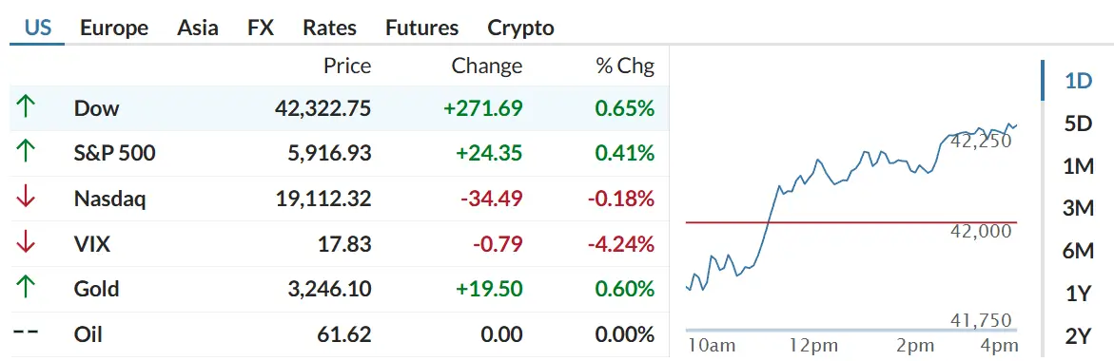Click the % Chg column header
Image resolution: width=1114 pixels, height=361 pixels.
[625, 66]
